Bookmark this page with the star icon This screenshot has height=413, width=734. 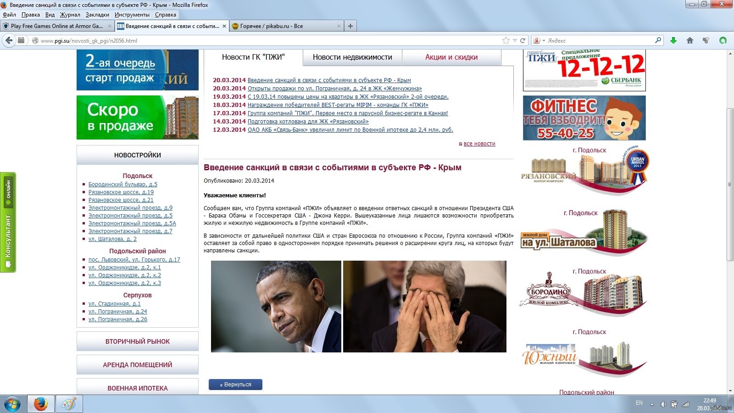506,40
